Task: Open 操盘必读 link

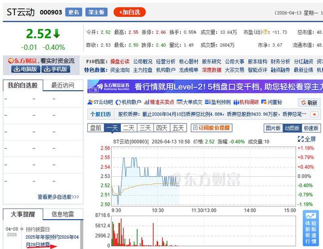Action: click(120, 61)
